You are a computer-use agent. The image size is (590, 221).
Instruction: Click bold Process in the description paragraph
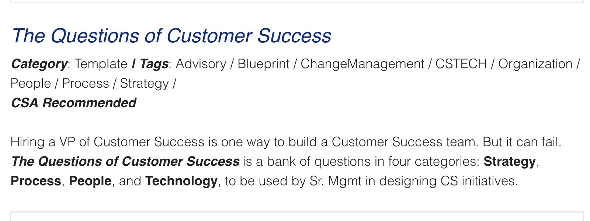coord(36,181)
